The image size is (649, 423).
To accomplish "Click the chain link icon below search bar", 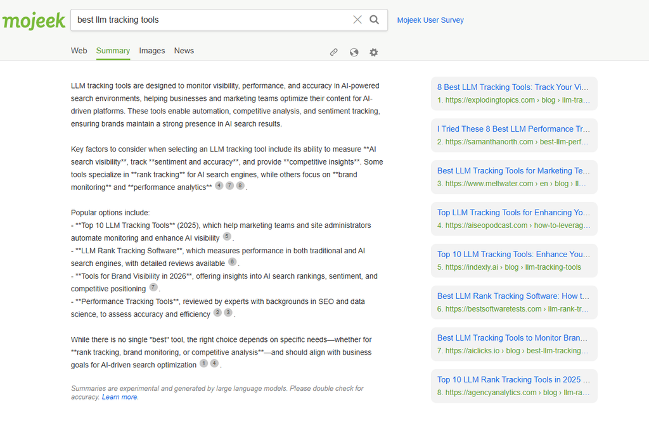I will (333, 52).
